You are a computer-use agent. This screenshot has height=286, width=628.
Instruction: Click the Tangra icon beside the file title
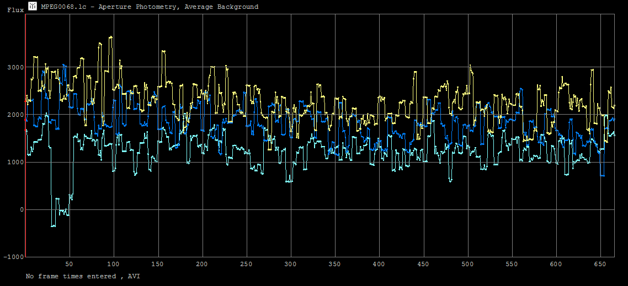click(33, 6)
